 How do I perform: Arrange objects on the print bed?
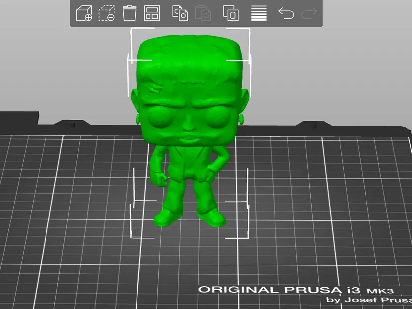coord(151,14)
